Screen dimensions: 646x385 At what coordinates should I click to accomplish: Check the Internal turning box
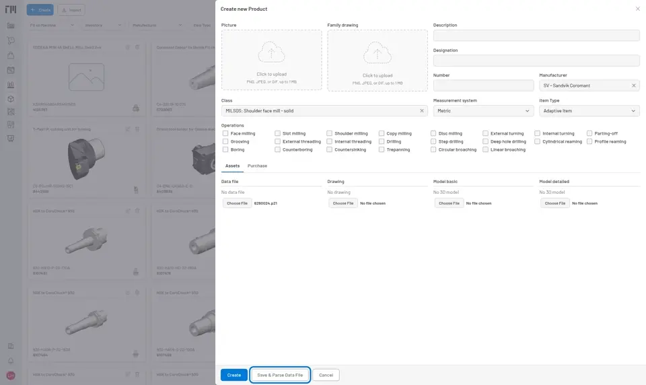[x=537, y=133]
